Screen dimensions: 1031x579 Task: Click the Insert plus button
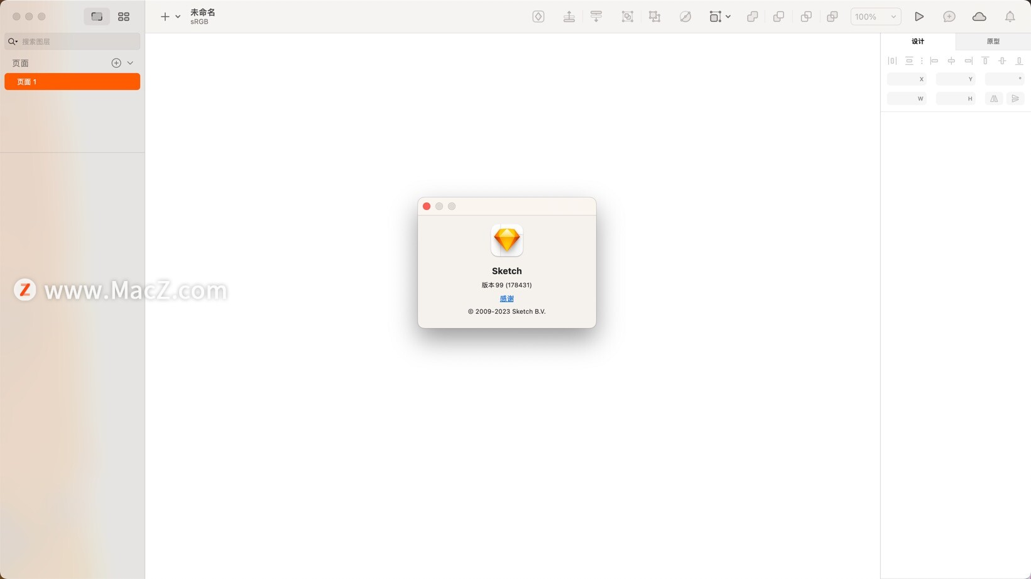[x=165, y=17]
